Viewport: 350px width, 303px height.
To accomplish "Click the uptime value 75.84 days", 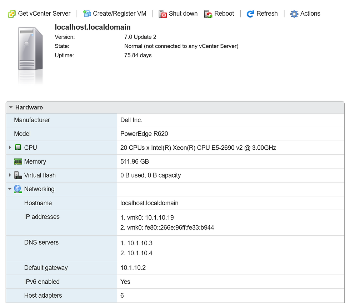I will 138,55.
